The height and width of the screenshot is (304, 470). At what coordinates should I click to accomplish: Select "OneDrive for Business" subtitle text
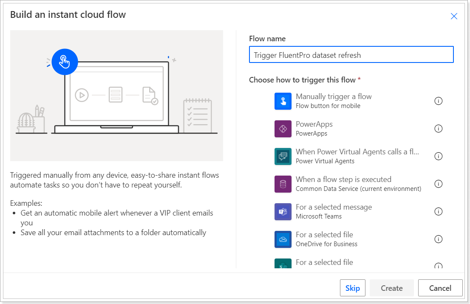pyautogui.click(x=326, y=244)
